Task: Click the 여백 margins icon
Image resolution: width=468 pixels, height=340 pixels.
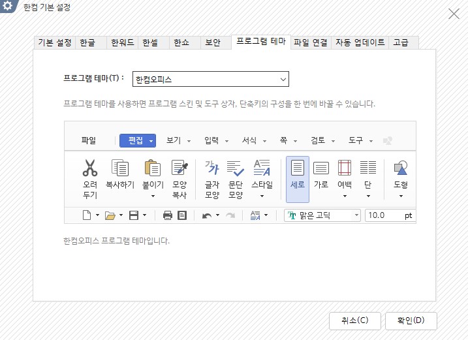Action: click(345, 168)
